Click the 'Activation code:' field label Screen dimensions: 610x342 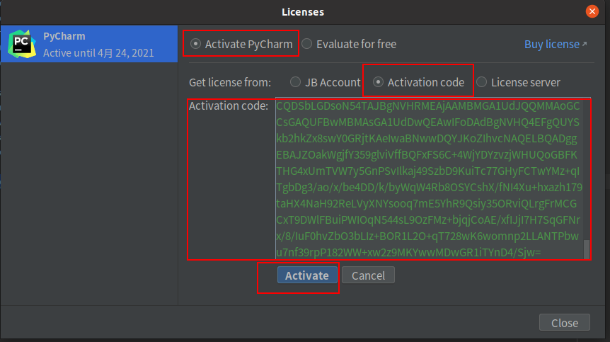(x=229, y=106)
